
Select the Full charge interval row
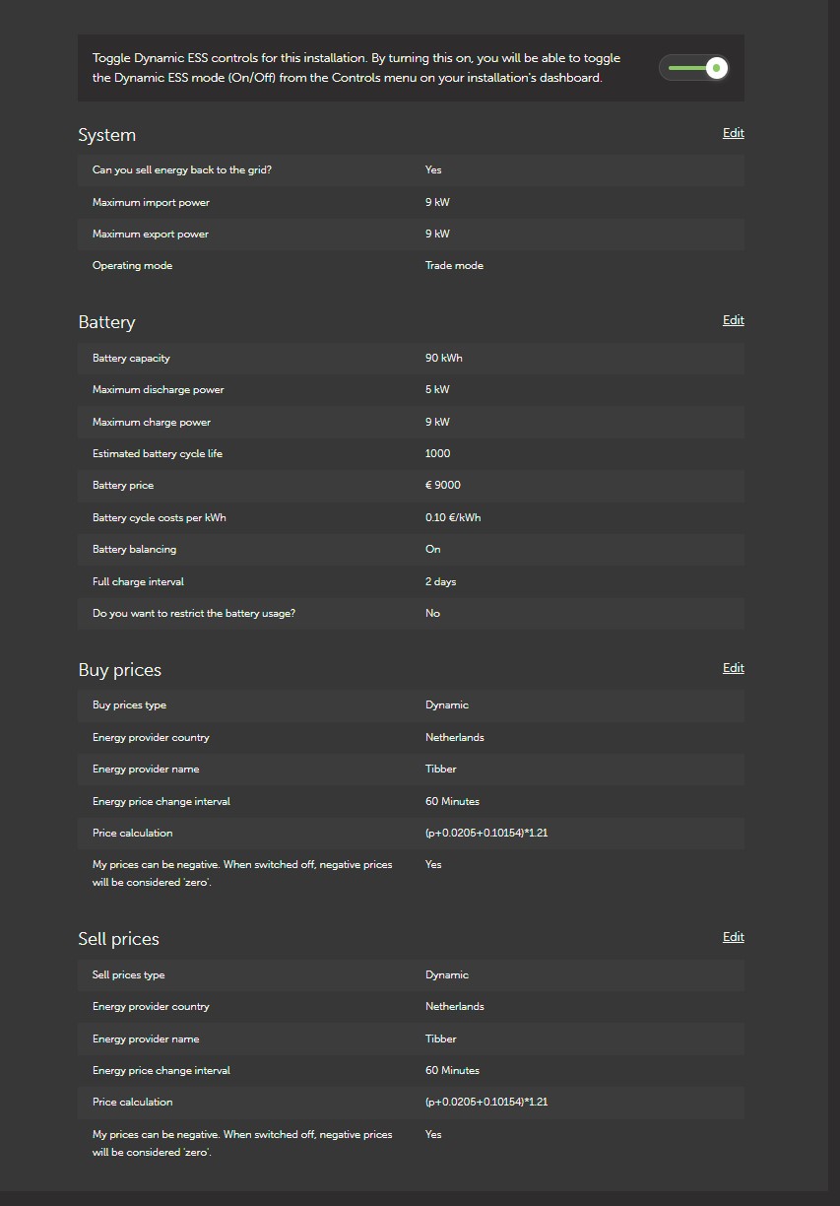click(411, 582)
